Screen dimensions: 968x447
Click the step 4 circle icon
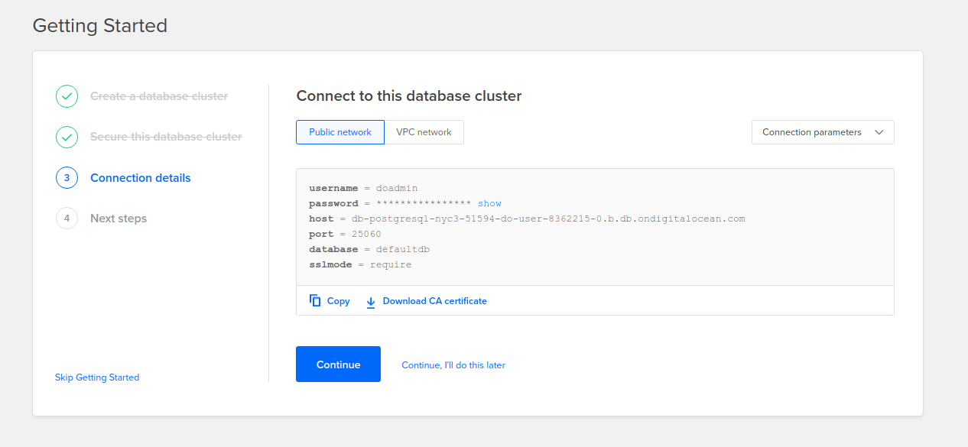click(67, 219)
